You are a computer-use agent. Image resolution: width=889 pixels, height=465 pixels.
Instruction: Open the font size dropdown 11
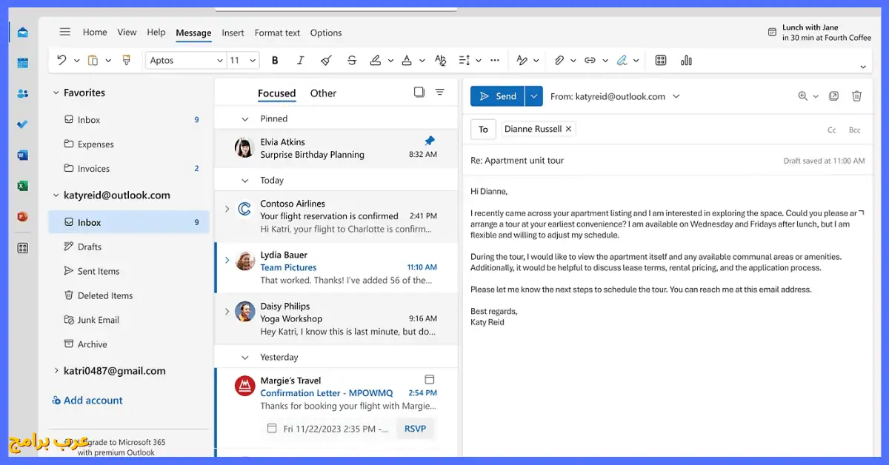242,61
